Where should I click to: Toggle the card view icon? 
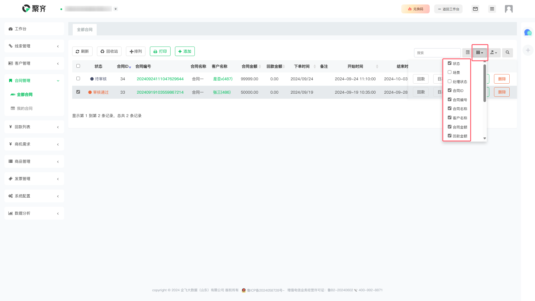click(x=468, y=52)
